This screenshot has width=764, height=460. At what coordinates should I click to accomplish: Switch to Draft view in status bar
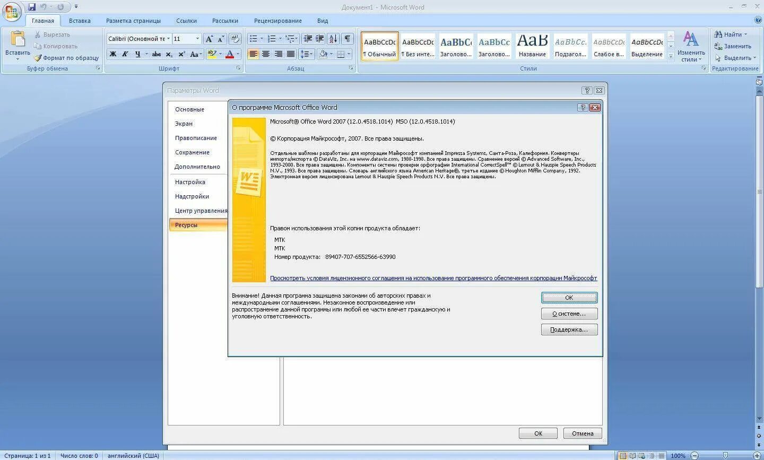click(x=661, y=456)
